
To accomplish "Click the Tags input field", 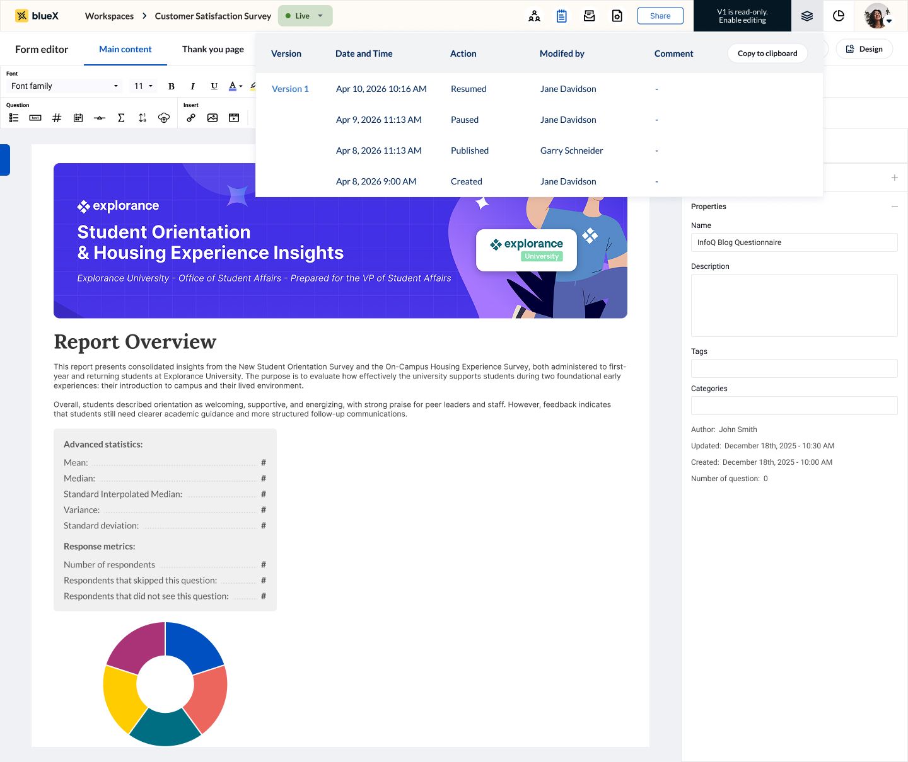I will coord(794,368).
